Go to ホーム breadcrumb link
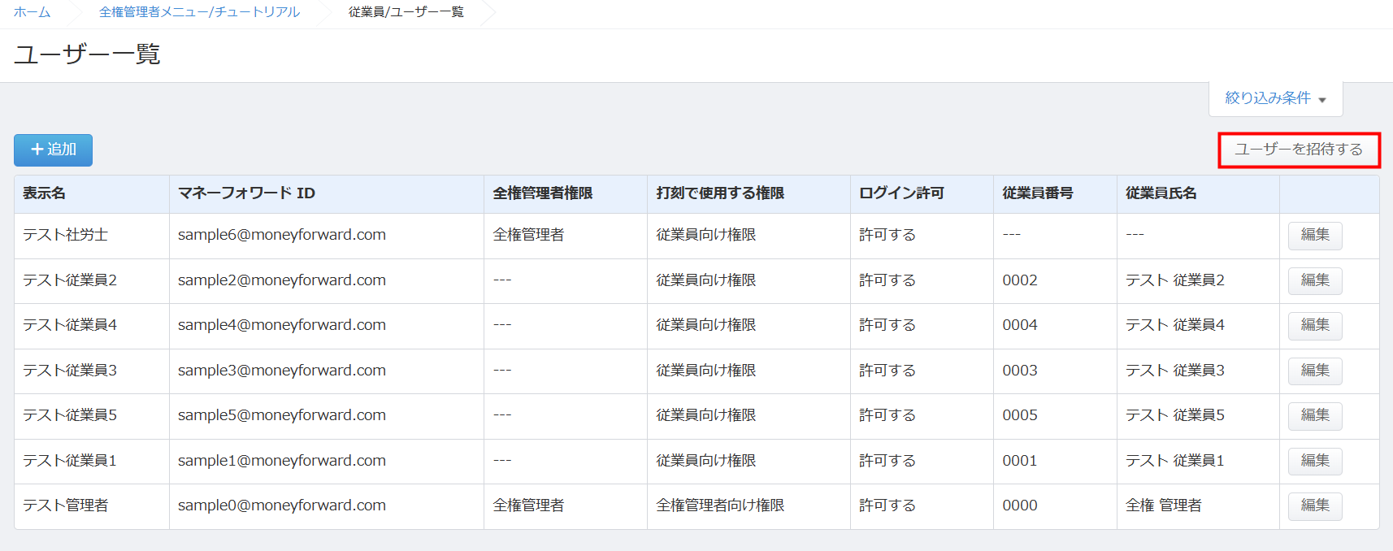 32,12
